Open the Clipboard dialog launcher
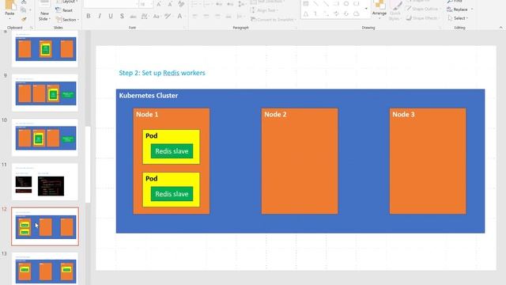Viewport: 506px width, 285px height. (x=32, y=28)
